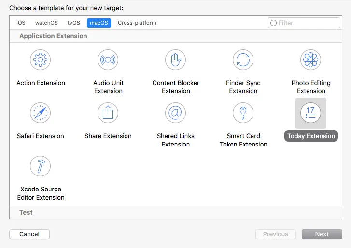The width and height of the screenshot is (351, 248).
Task: Select the Safari Extension compass icon
Action: tap(41, 113)
